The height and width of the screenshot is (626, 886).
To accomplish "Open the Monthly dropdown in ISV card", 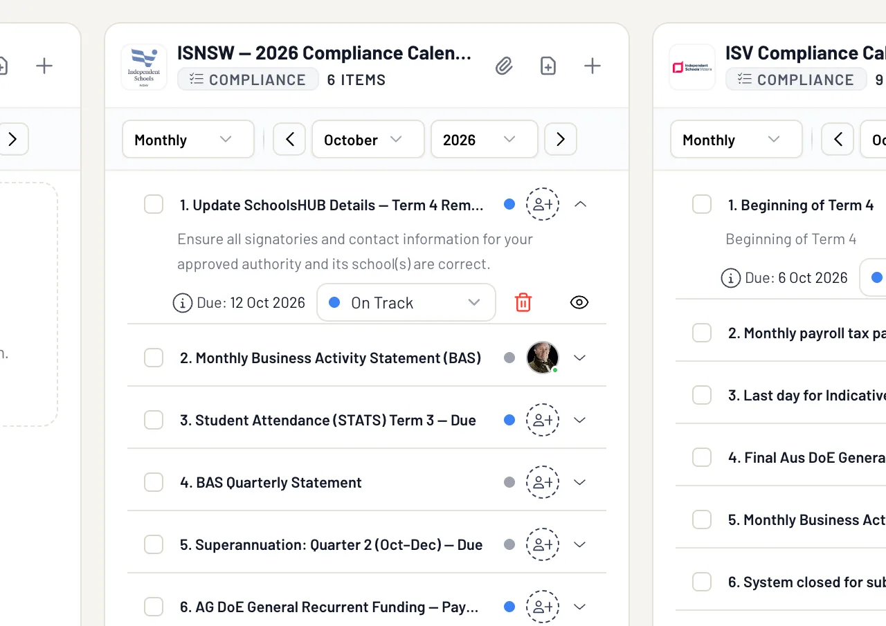I will [736, 140].
